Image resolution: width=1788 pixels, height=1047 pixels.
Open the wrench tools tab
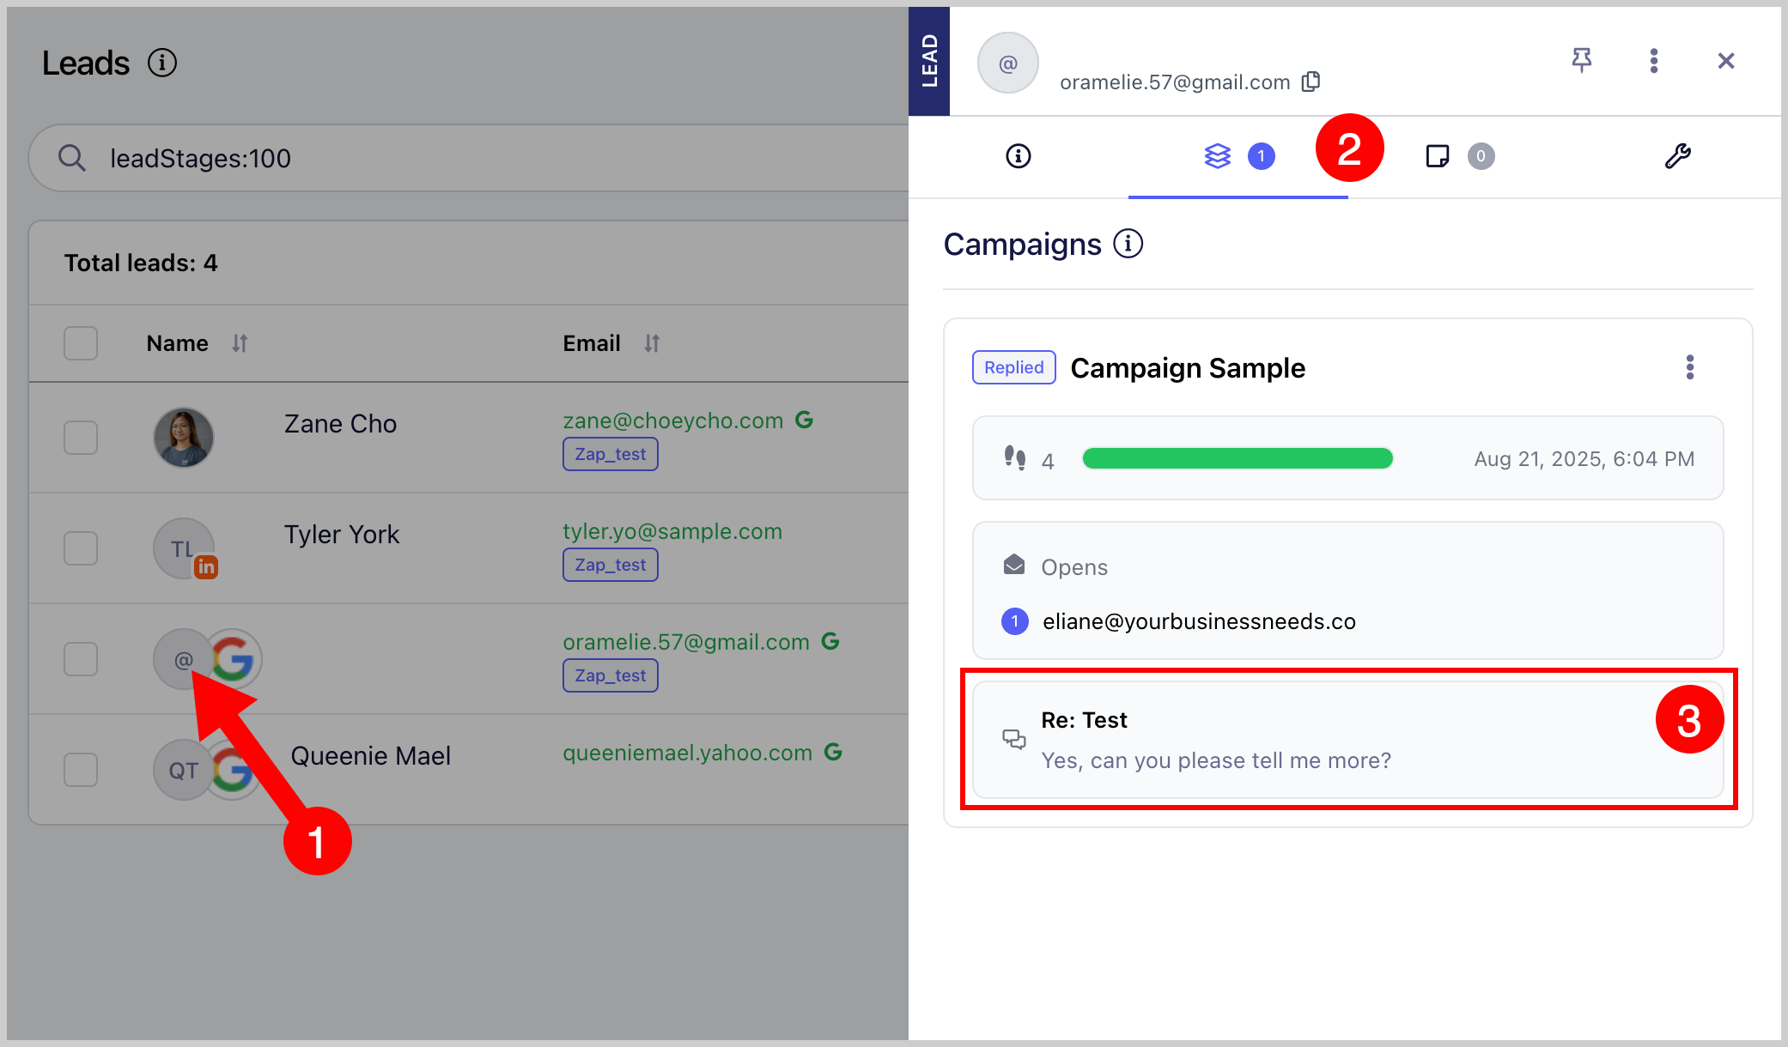pos(1677,156)
